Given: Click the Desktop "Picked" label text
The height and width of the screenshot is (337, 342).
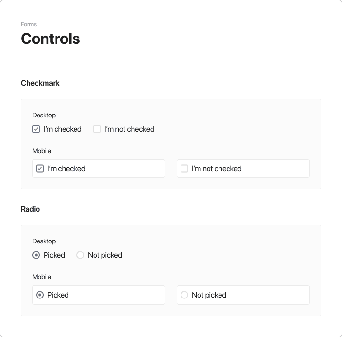Looking at the screenshot, I should click(x=54, y=255).
